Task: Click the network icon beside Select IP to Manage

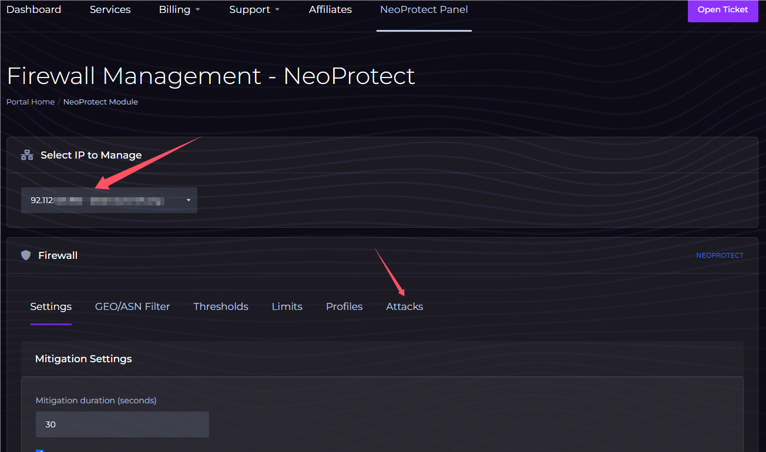Action: [27, 155]
